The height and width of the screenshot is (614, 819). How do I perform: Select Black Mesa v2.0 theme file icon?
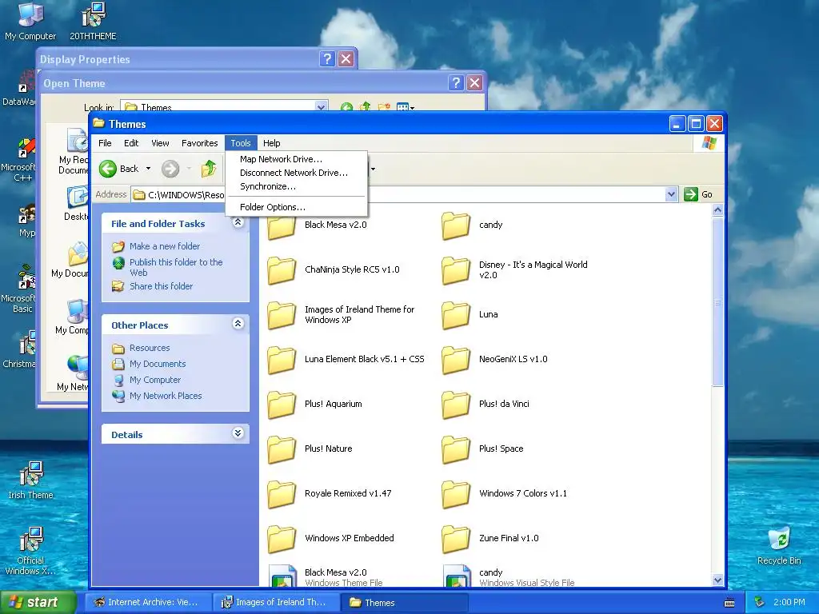click(282, 576)
